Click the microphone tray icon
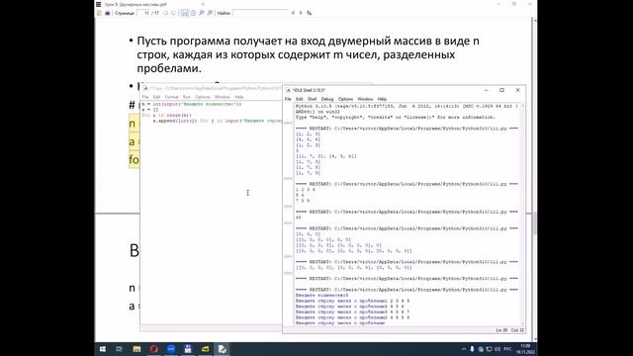The height and width of the screenshot is (356, 633). click(472, 349)
